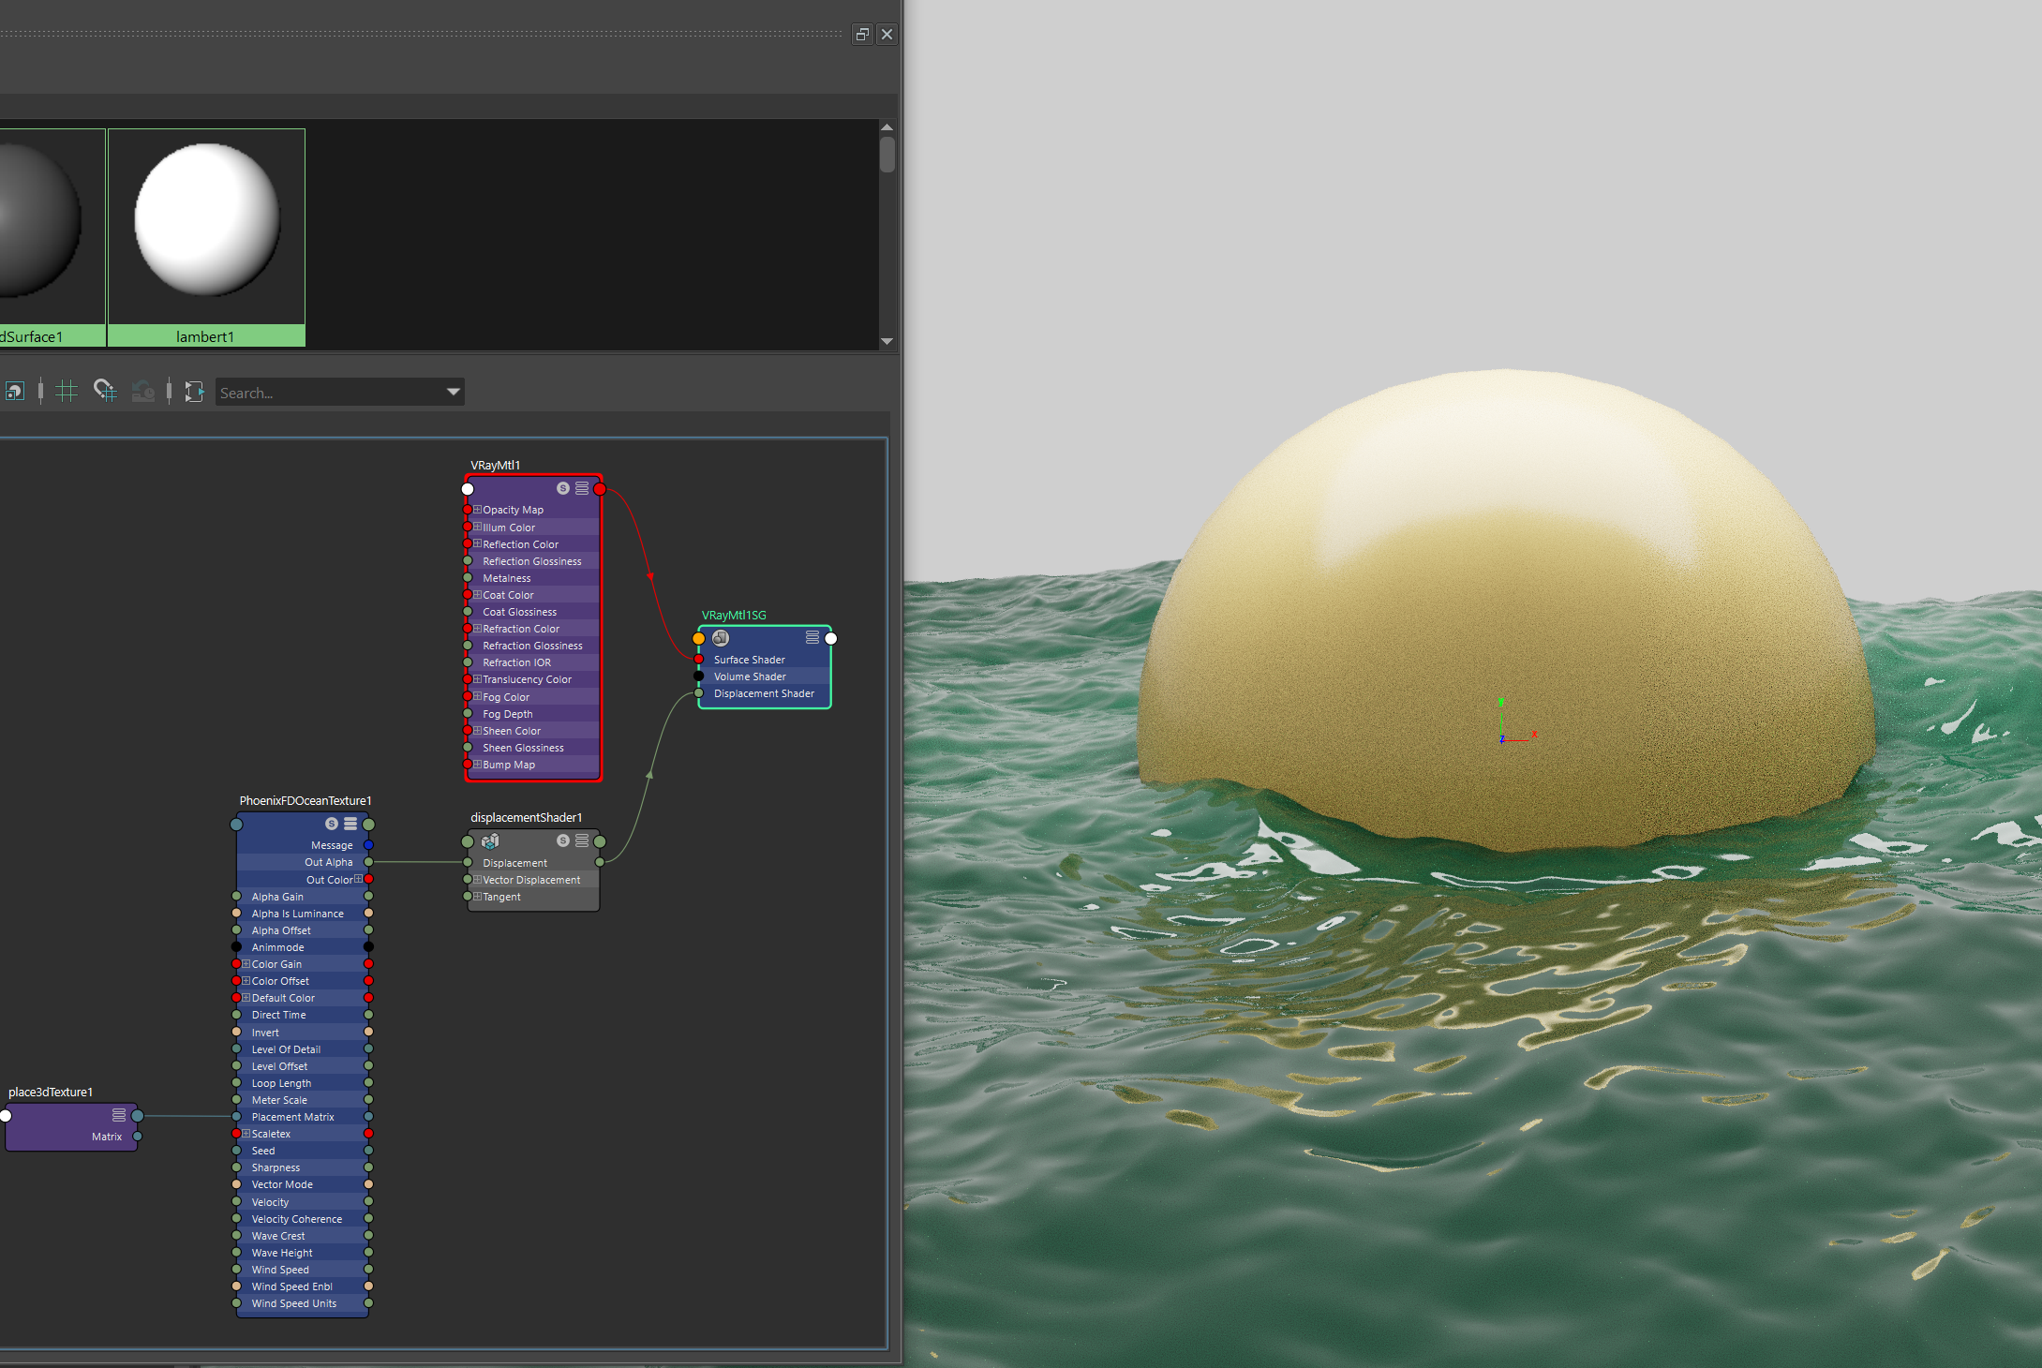The width and height of the screenshot is (2042, 1368).
Task: Click the Wind Speed Units attribute row
Action: [303, 1303]
